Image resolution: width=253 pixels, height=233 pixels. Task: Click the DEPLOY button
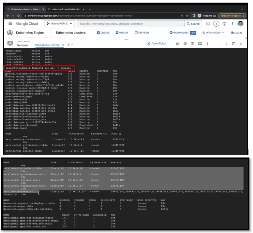click(x=122, y=33)
